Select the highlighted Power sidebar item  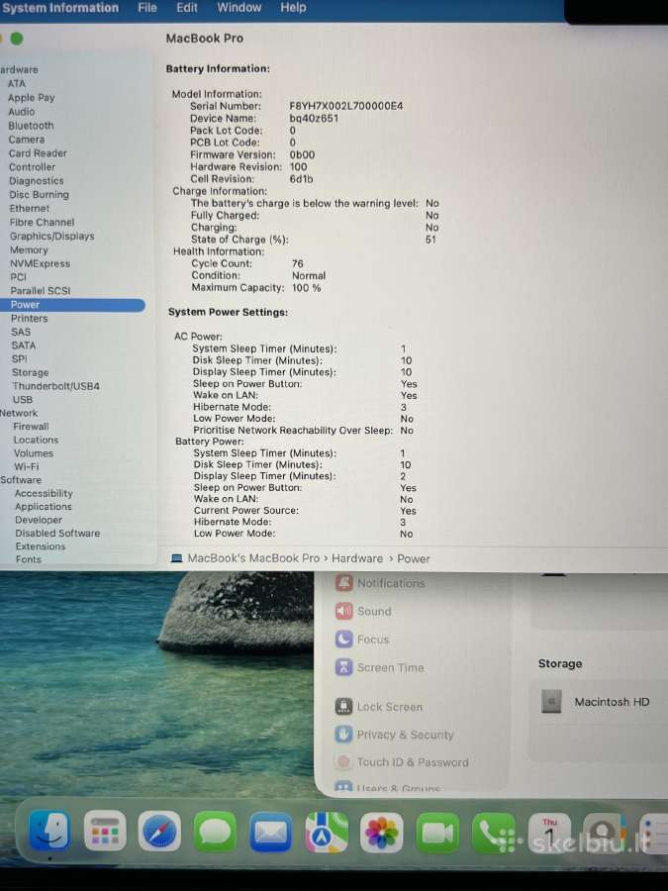click(x=72, y=305)
